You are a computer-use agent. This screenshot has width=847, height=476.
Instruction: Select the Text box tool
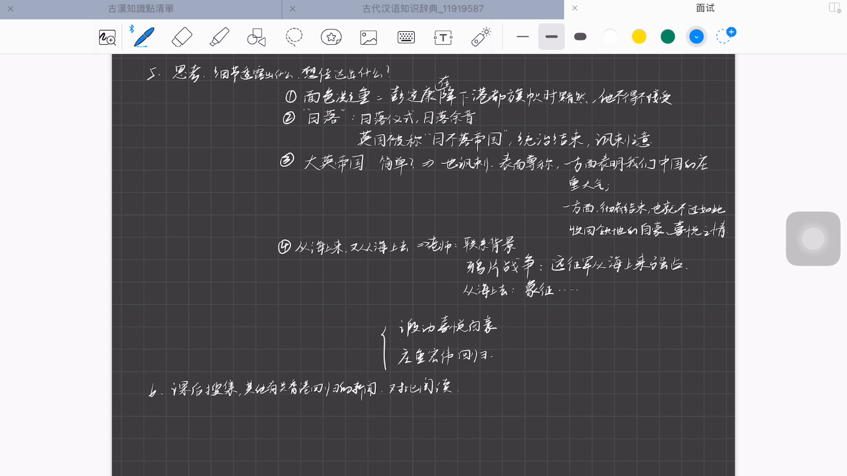tap(443, 38)
